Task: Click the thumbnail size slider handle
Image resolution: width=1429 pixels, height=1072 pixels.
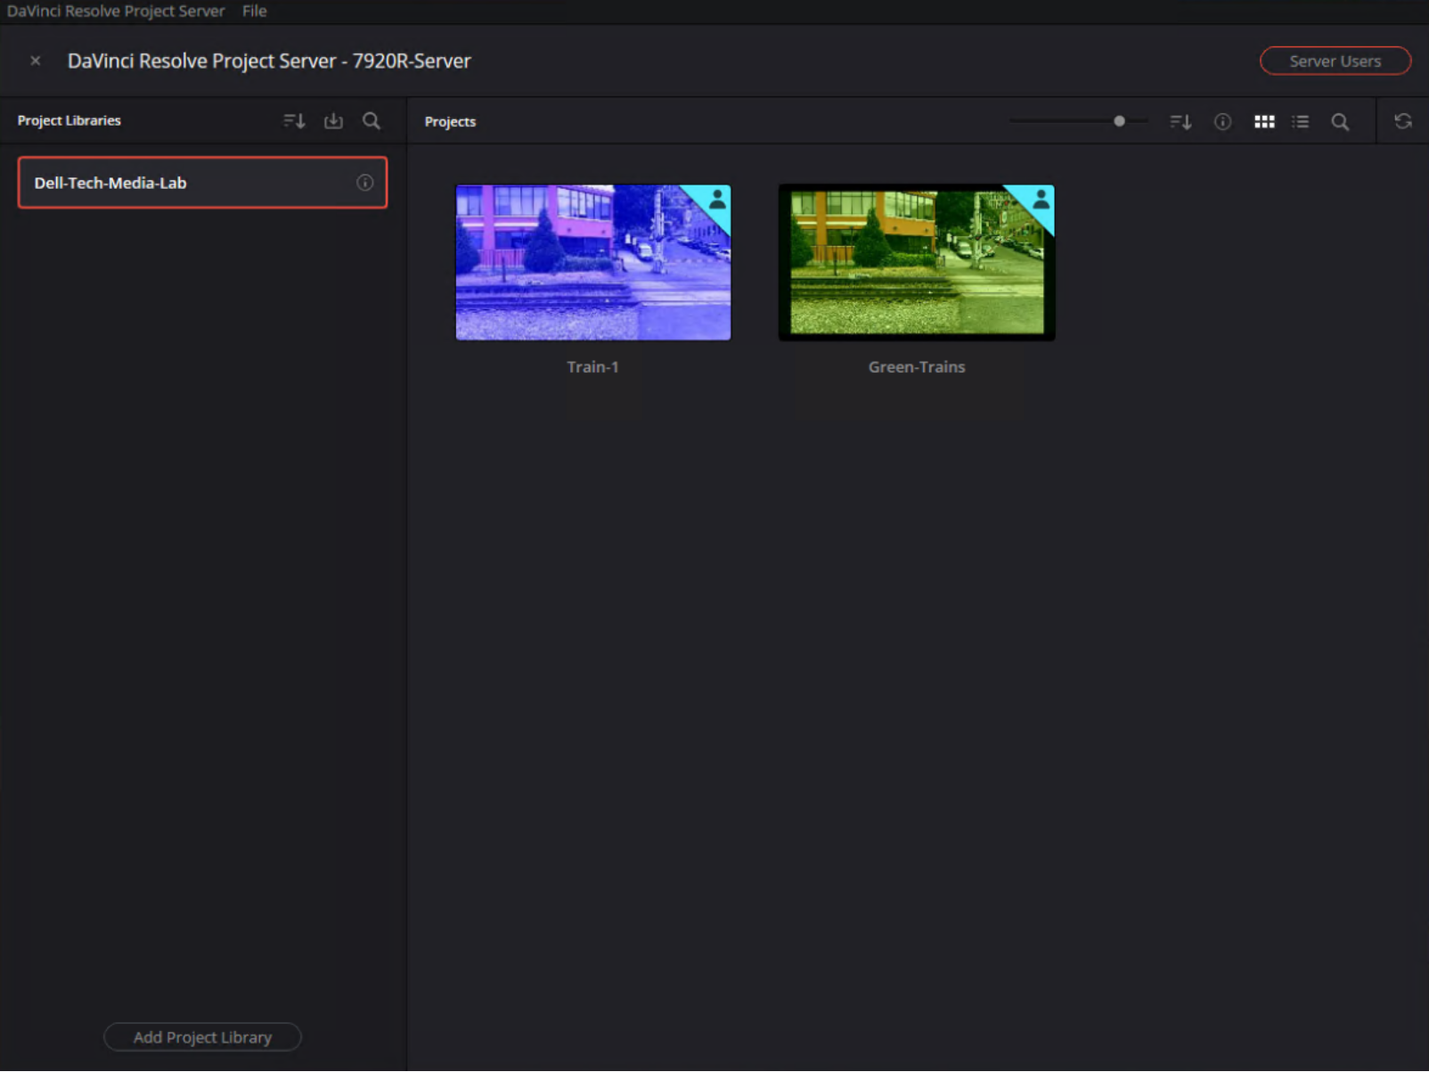Action: pyautogui.click(x=1120, y=121)
